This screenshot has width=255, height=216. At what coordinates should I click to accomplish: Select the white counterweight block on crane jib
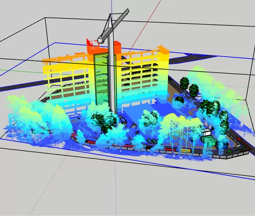[x=101, y=40]
